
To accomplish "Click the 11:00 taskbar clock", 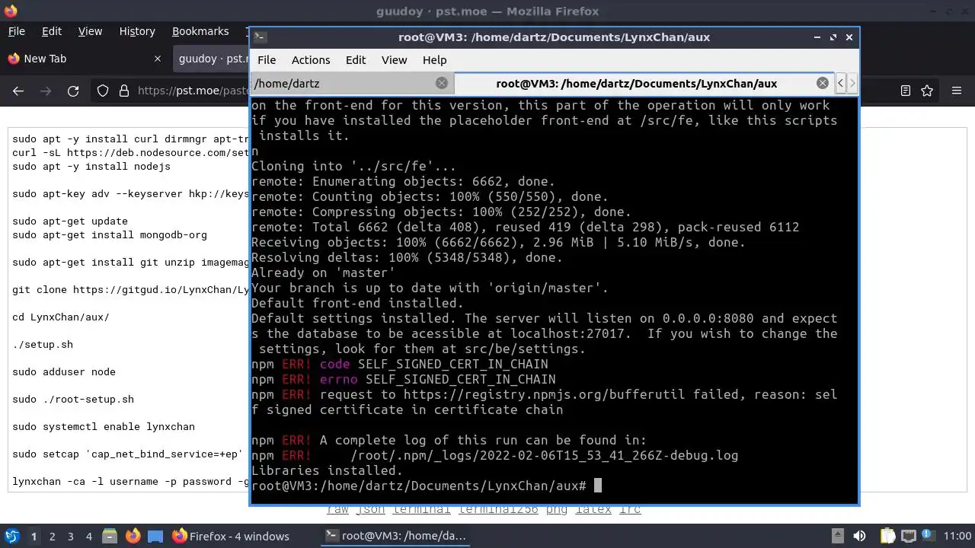I will coord(957,536).
